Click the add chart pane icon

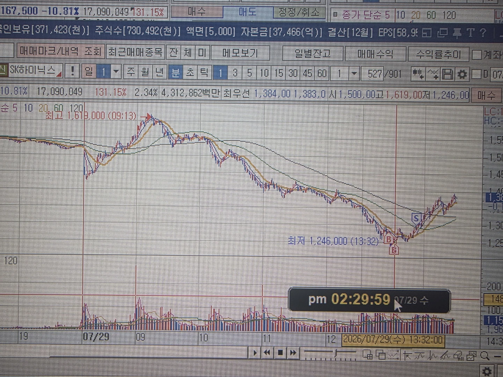click(367, 355)
